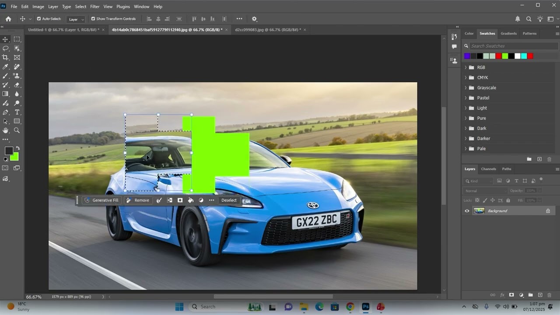Click the Remove button in contextual bar
Image resolution: width=560 pixels, height=315 pixels.
pyautogui.click(x=137, y=200)
